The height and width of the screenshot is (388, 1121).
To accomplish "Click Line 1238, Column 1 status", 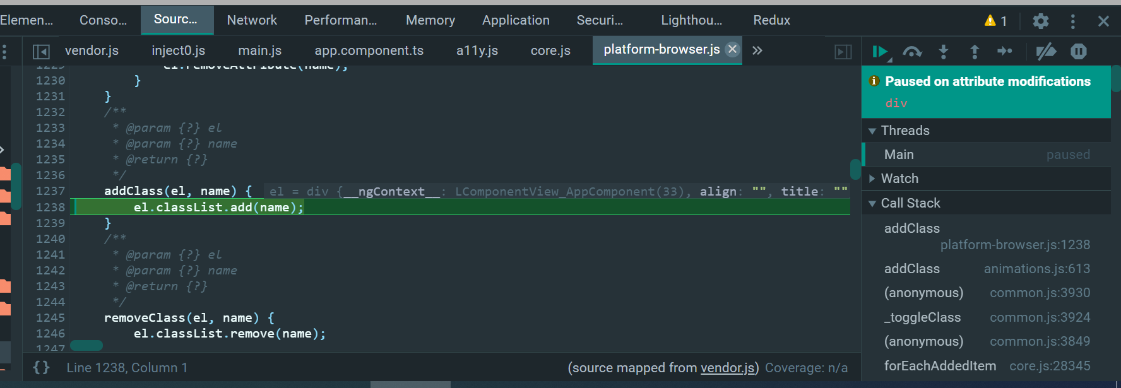I will 127,368.
